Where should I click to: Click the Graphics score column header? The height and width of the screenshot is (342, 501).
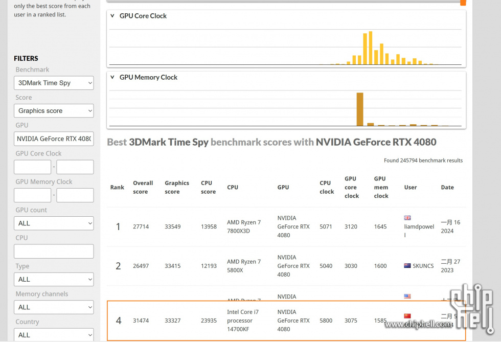point(177,187)
